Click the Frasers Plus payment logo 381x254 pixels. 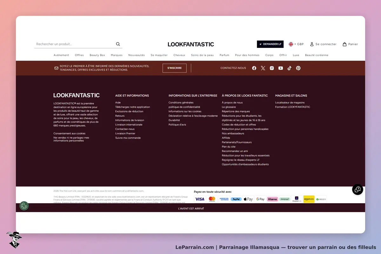point(297,199)
